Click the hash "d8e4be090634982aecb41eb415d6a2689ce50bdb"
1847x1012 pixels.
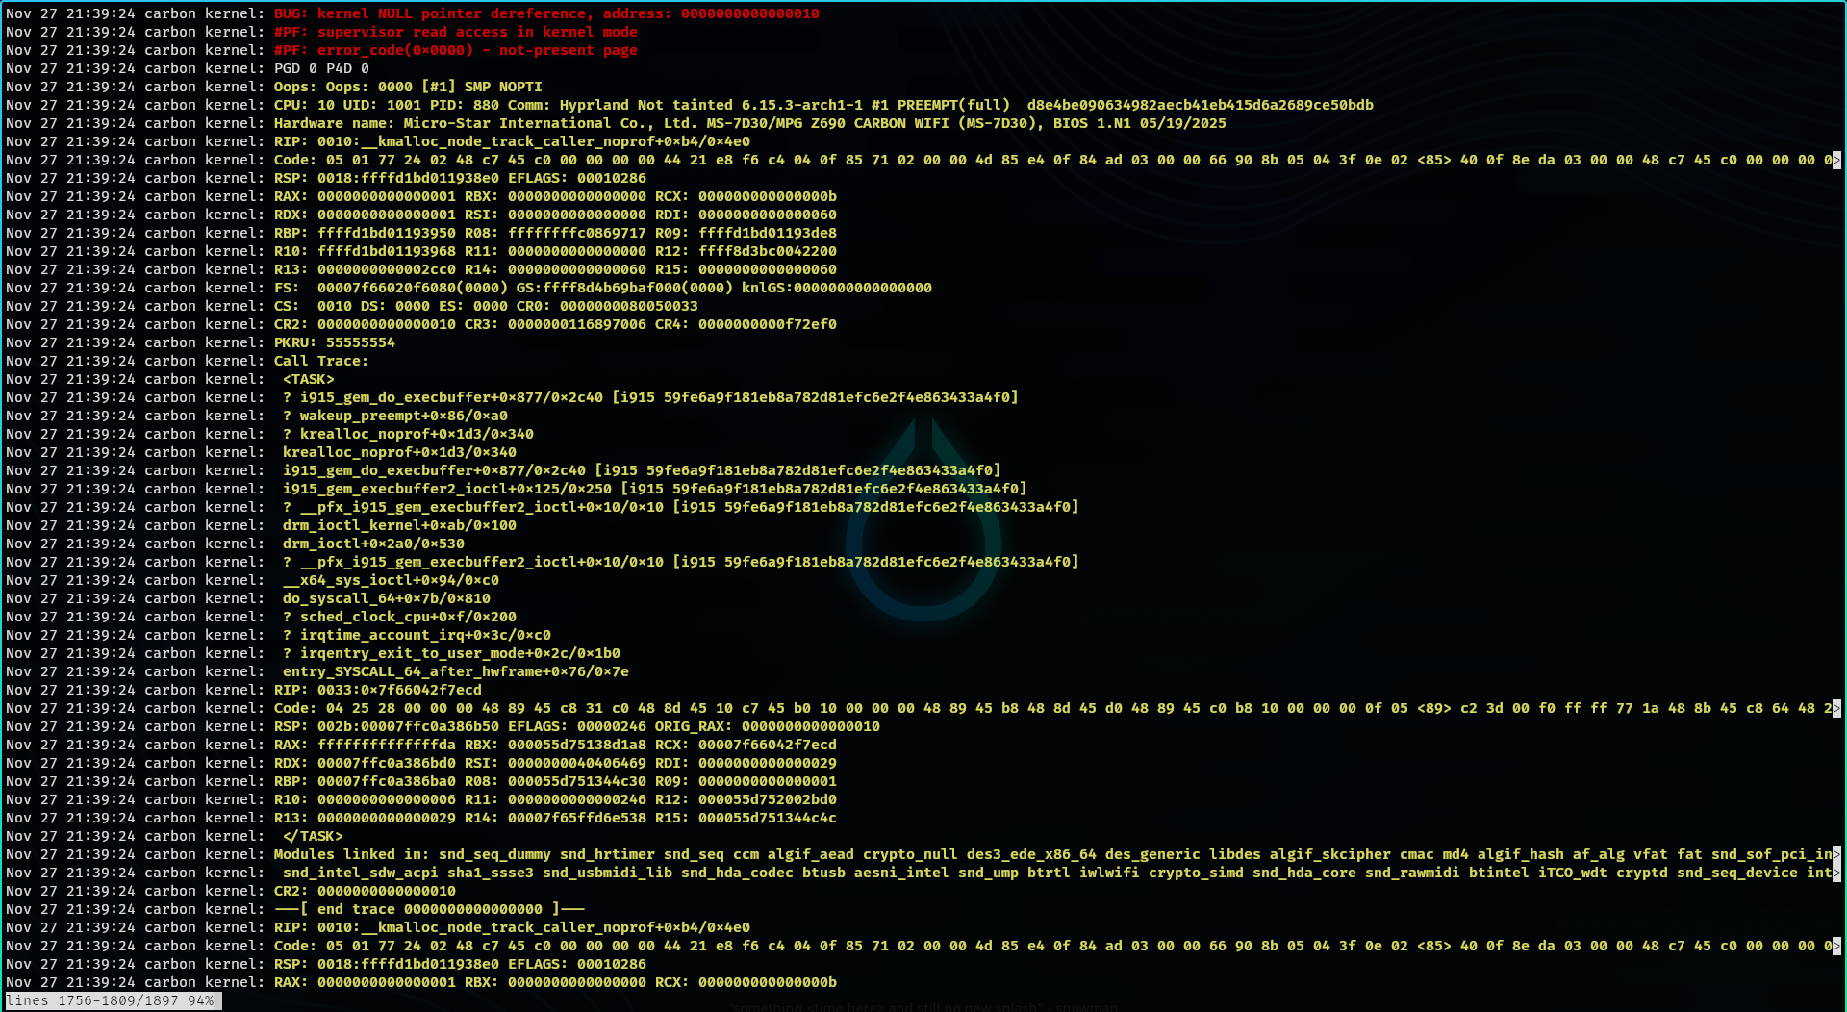pos(1200,106)
